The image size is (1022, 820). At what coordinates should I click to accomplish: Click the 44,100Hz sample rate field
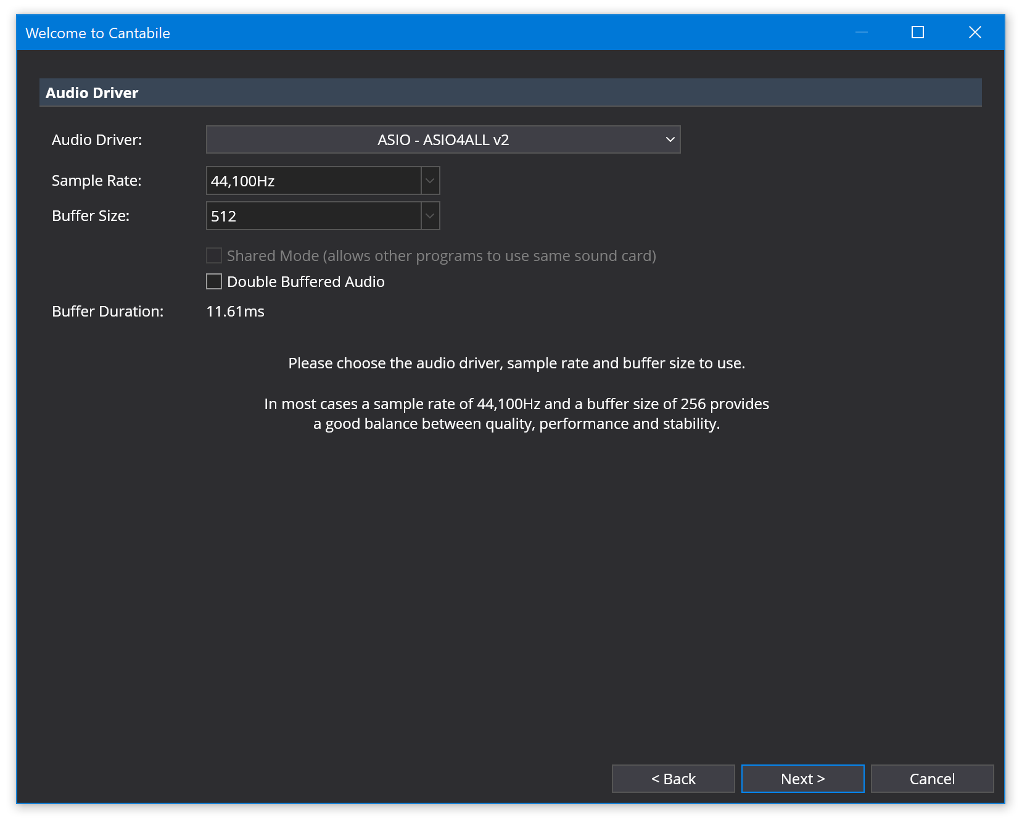click(314, 181)
